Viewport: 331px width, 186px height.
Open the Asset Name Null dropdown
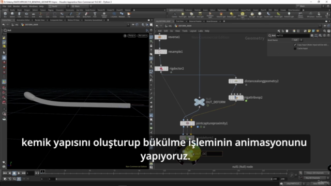click(x=297, y=40)
